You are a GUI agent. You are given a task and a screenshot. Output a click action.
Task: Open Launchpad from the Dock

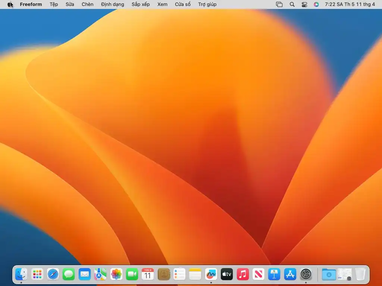[37, 274]
